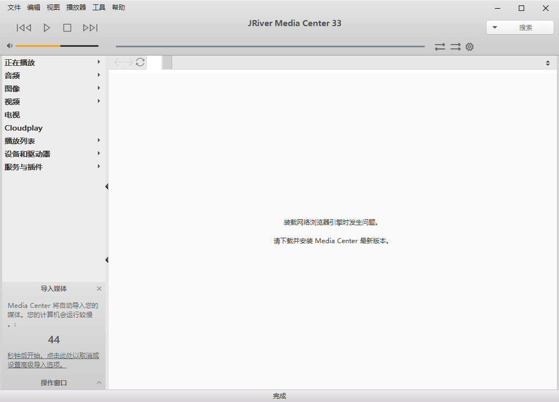Expand the 音频 sidebar section
This screenshot has height=402, width=559.
tap(98, 76)
